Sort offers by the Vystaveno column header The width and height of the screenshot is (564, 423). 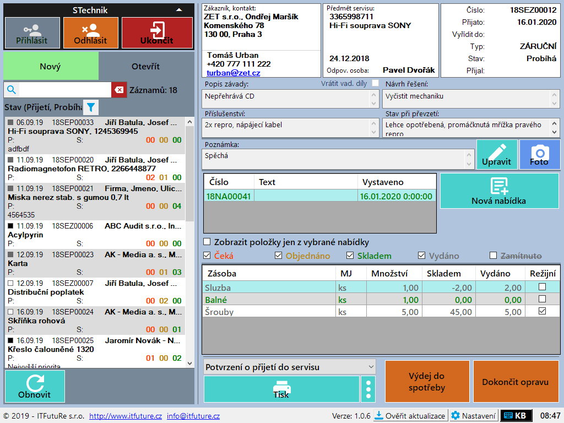tap(397, 182)
